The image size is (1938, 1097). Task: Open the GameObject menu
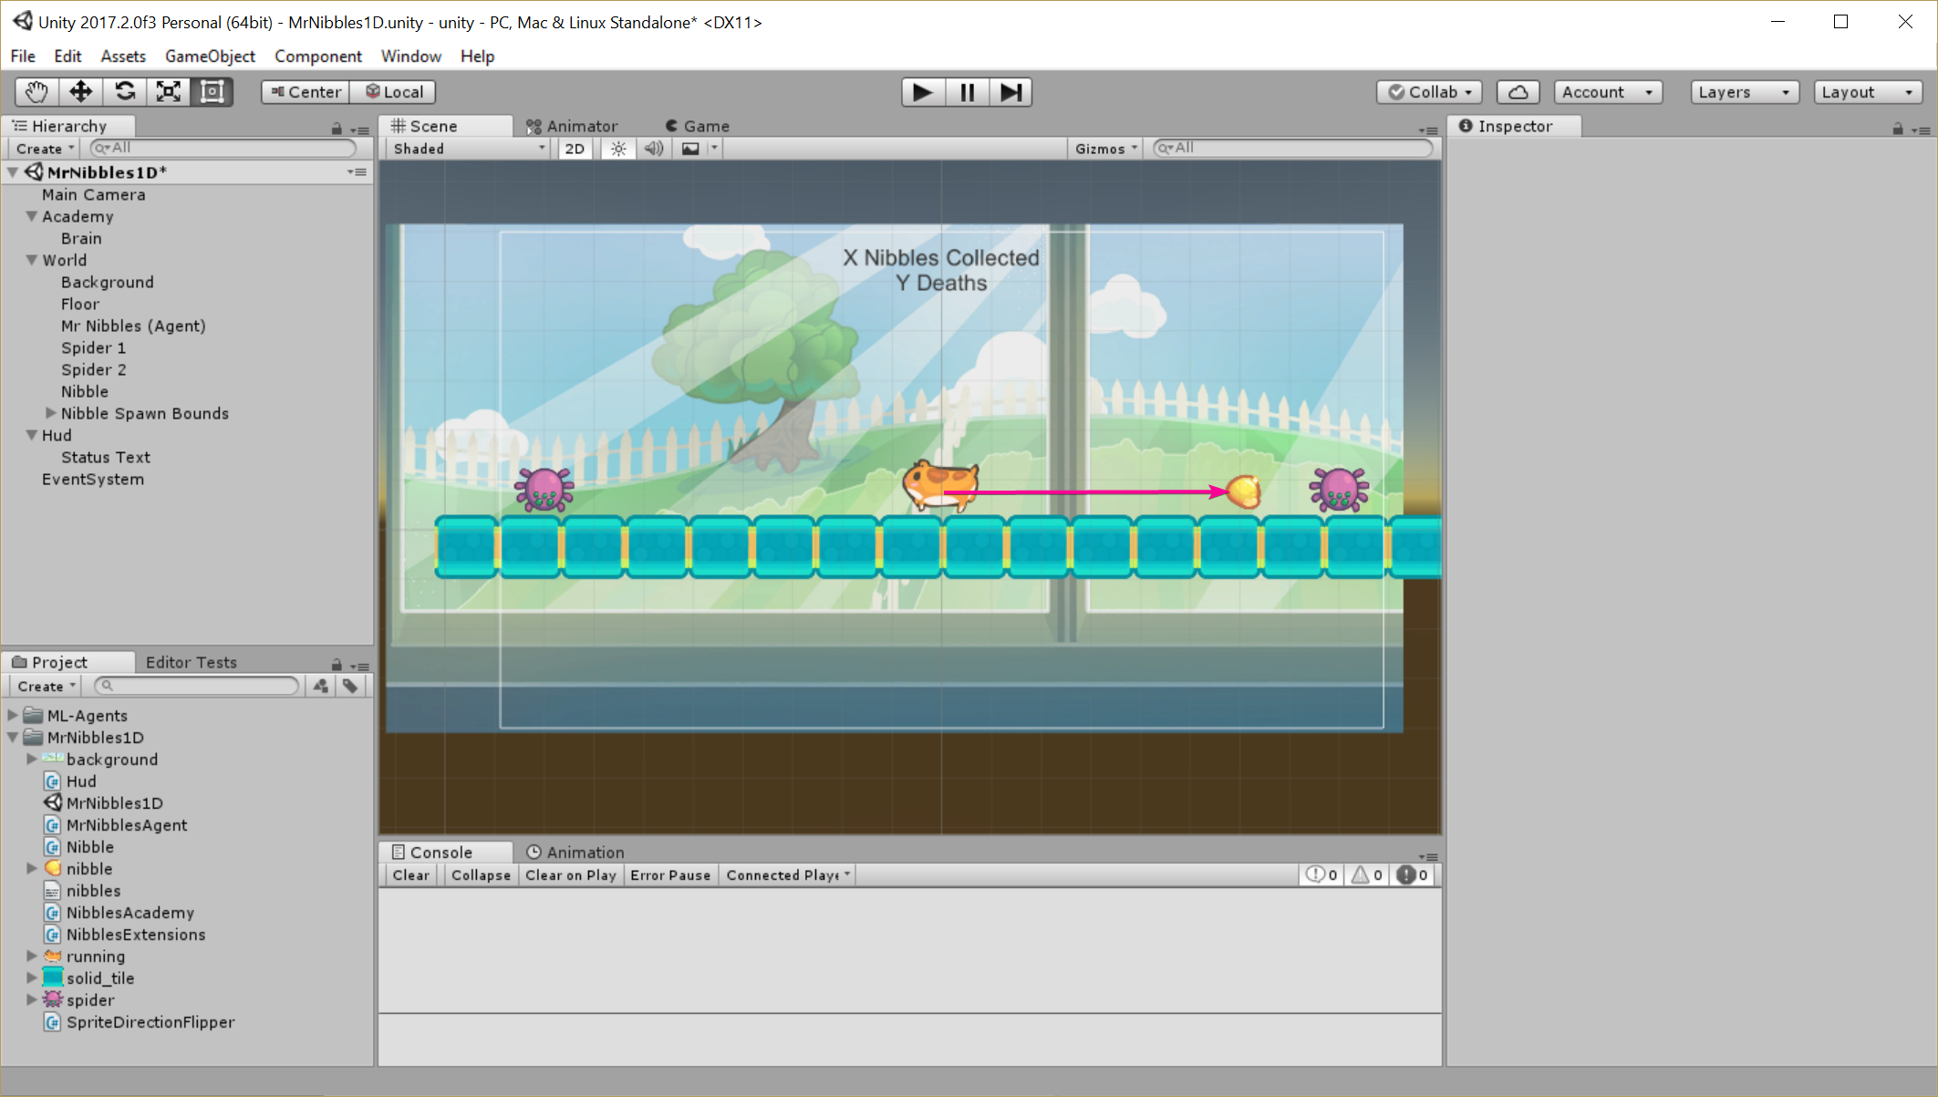pos(210,57)
